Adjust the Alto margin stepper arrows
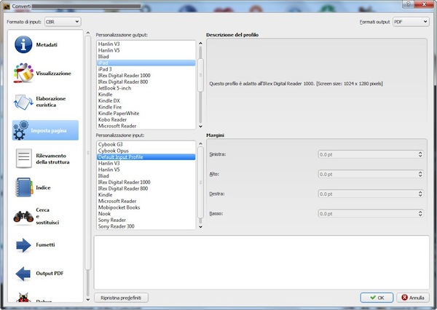This screenshot has width=437, height=310. (x=420, y=175)
